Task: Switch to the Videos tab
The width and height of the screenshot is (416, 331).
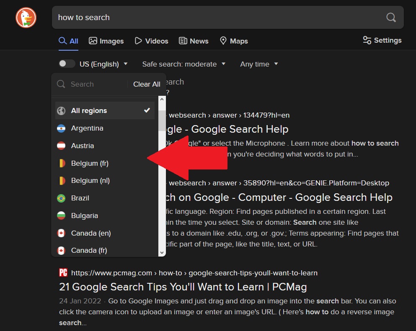Action: [x=151, y=41]
